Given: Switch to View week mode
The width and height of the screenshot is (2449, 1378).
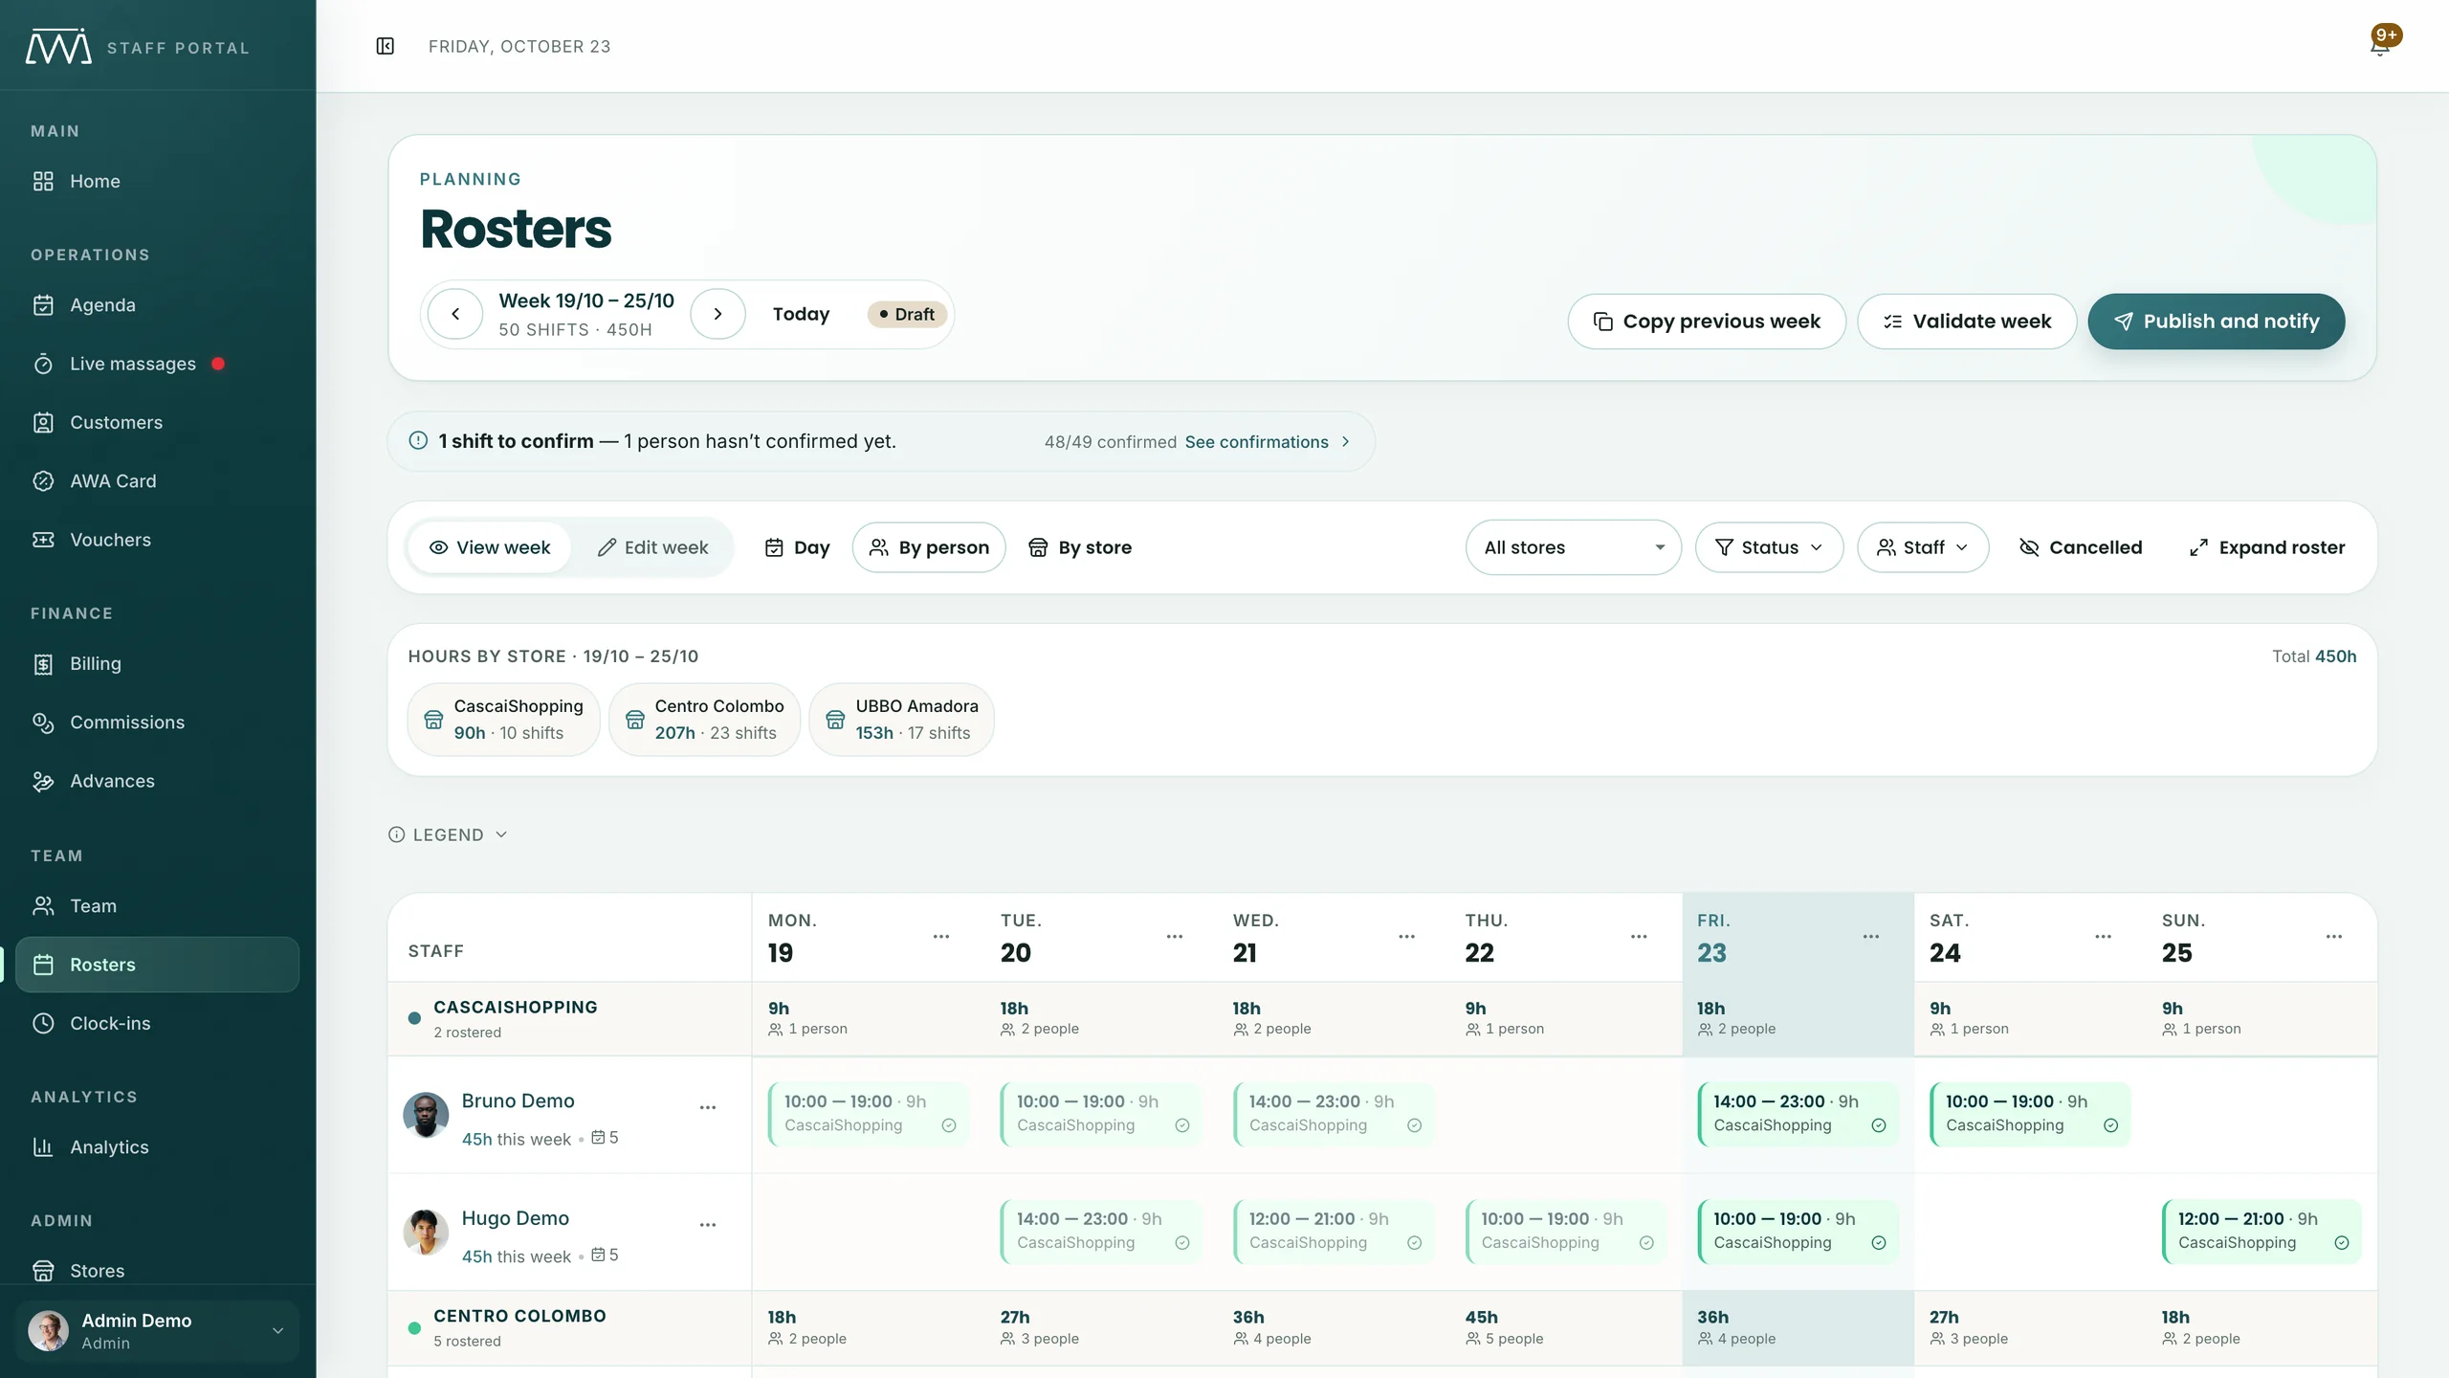Looking at the screenshot, I should (x=490, y=547).
